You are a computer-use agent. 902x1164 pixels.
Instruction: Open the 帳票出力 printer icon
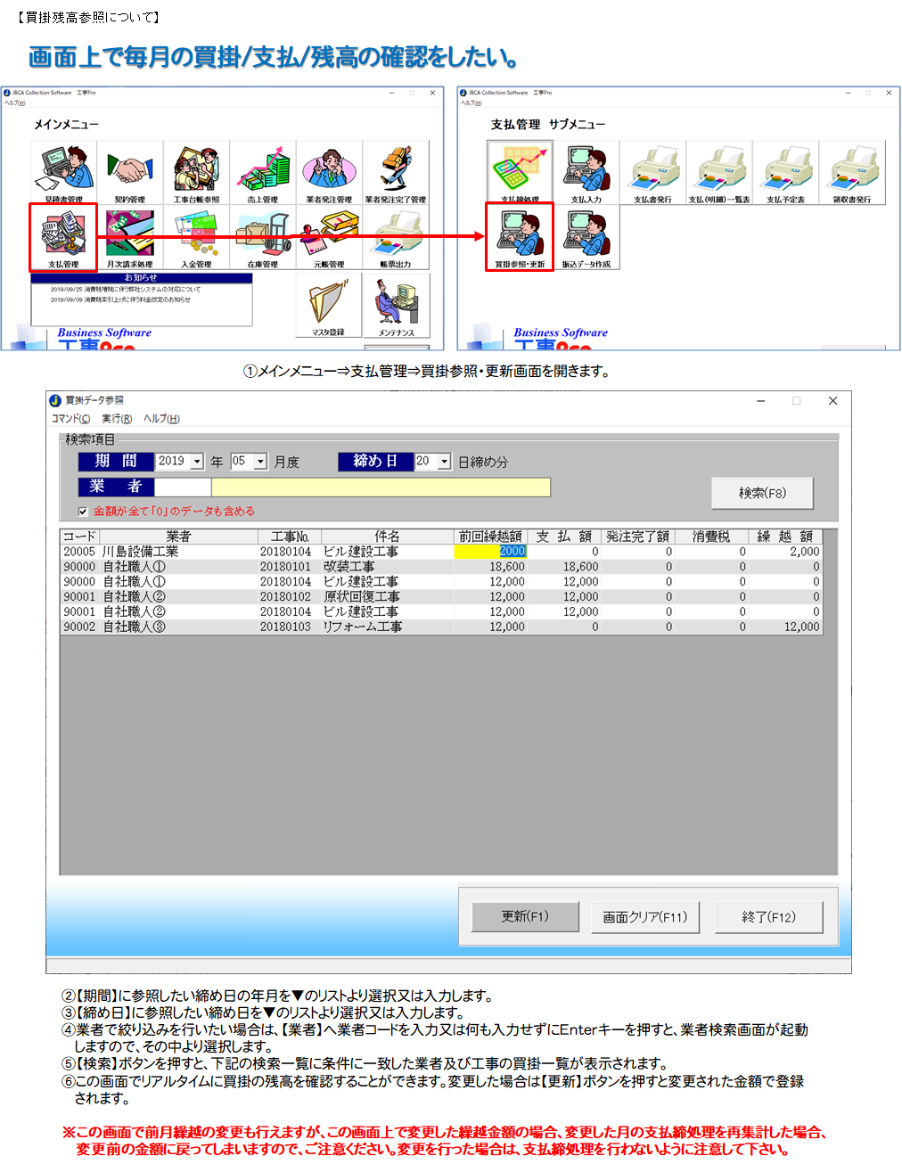[x=396, y=236]
